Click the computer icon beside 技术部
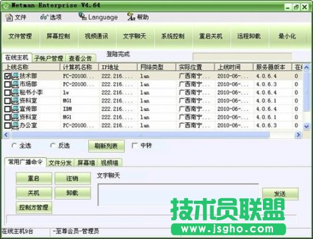This screenshot has height=239, width=313. click(15, 76)
